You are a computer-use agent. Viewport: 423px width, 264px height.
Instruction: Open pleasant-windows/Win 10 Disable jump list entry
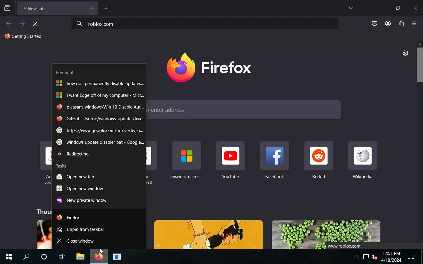tap(99, 107)
